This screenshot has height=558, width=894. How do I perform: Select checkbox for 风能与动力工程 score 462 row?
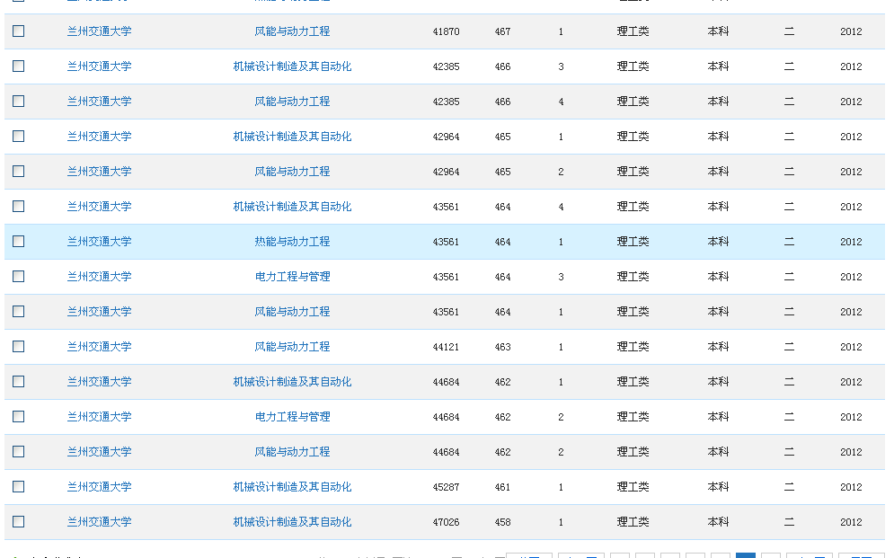pos(18,451)
